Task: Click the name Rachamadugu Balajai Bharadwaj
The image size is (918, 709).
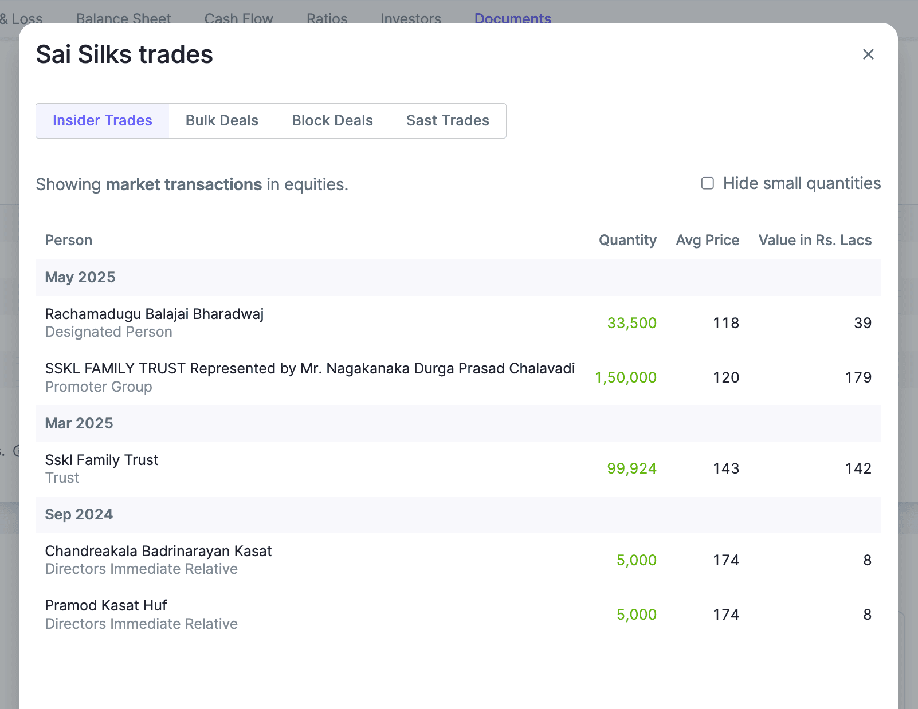Action: [154, 314]
